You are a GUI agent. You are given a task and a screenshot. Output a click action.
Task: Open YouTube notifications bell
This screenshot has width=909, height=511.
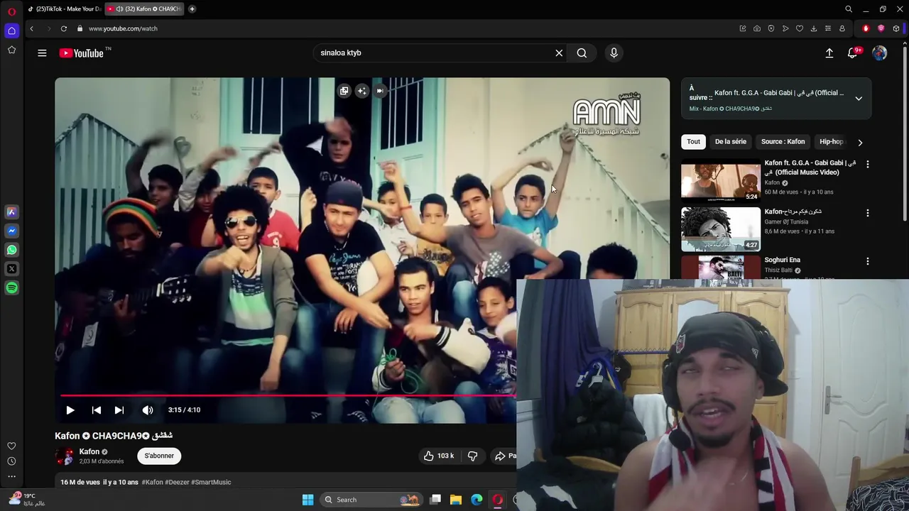coord(853,53)
